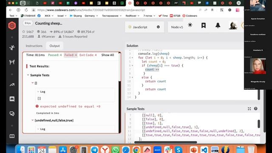The width and height of the screenshot is (272, 153).
Task: Toggle browser bookmark for this page
Action: click(212, 10)
